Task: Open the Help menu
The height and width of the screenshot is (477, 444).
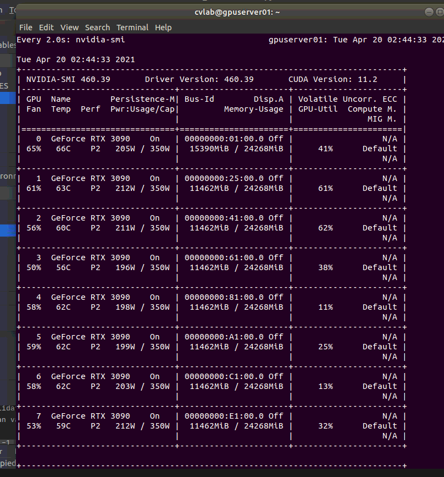Action: click(163, 28)
